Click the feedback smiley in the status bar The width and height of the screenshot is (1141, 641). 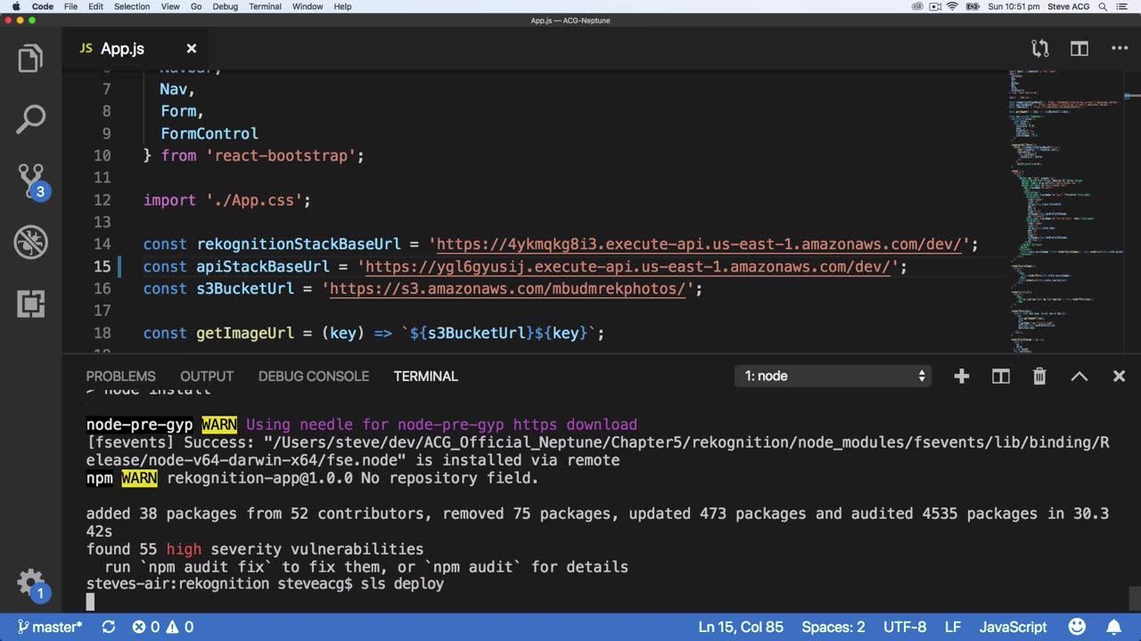click(x=1077, y=627)
